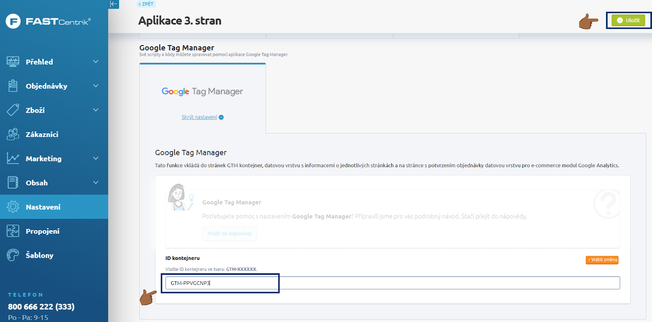Open the Zboží menu item

pos(54,110)
